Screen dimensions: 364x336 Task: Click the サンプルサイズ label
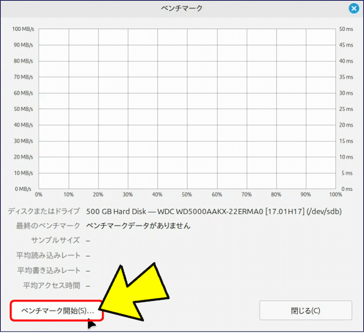(55, 241)
